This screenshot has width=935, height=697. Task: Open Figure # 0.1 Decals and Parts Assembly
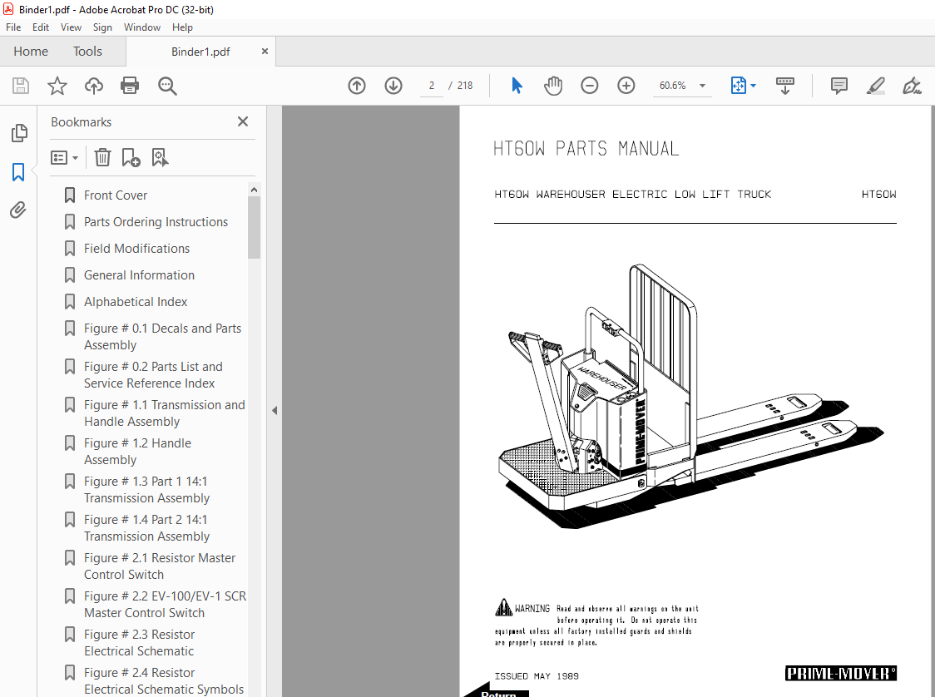point(162,337)
